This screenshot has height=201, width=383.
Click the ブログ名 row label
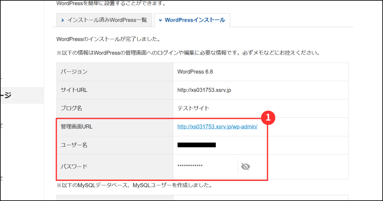[71, 108]
